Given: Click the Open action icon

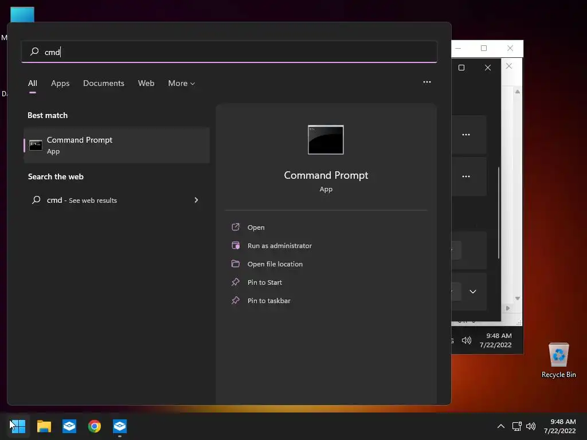Looking at the screenshot, I should tap(236, 227).
